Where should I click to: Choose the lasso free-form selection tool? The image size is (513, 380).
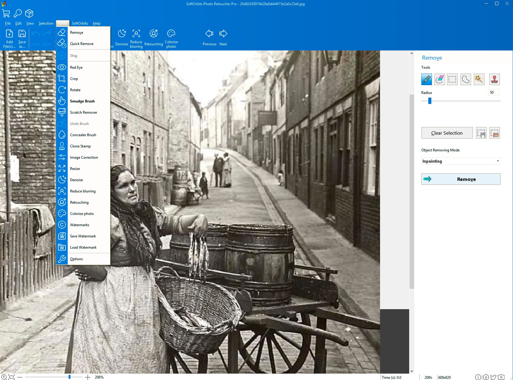465,79
